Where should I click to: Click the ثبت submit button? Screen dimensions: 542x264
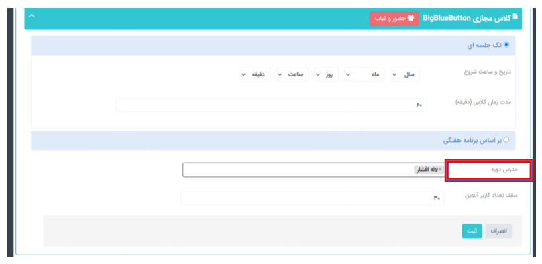tap(472, 231)
